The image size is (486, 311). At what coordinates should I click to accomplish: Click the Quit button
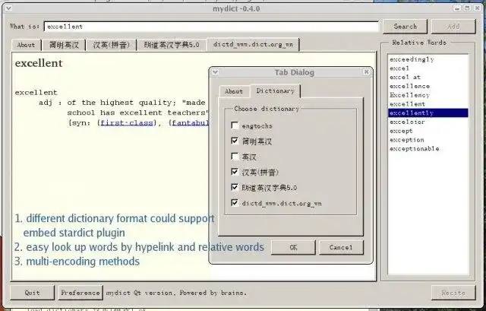[x=32, y=293]
